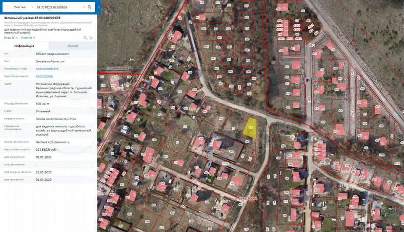Screen dimensions: 404x232
Task: Open the Участки search type dropdown
Action: tap(23, 7)
